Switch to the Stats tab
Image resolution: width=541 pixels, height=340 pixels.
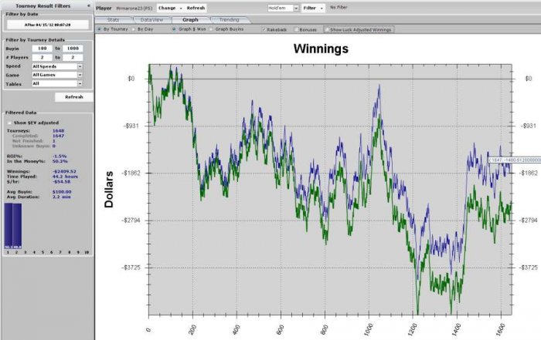[113, 20]
